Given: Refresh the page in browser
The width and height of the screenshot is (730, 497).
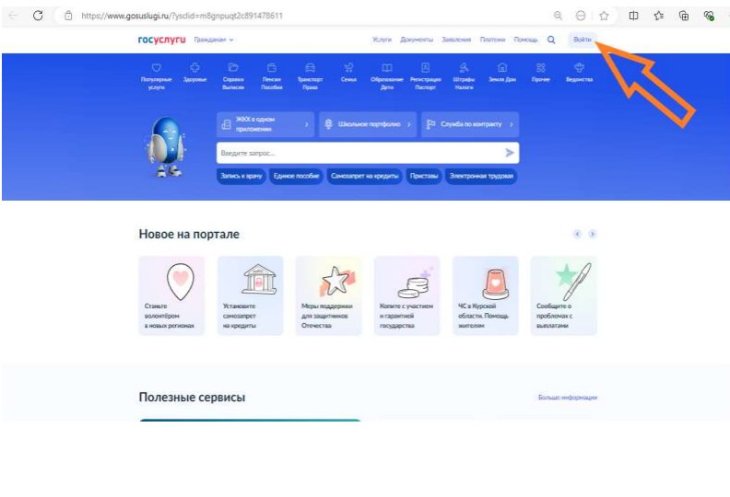Looking at the screenshot, I should (38, 16).
